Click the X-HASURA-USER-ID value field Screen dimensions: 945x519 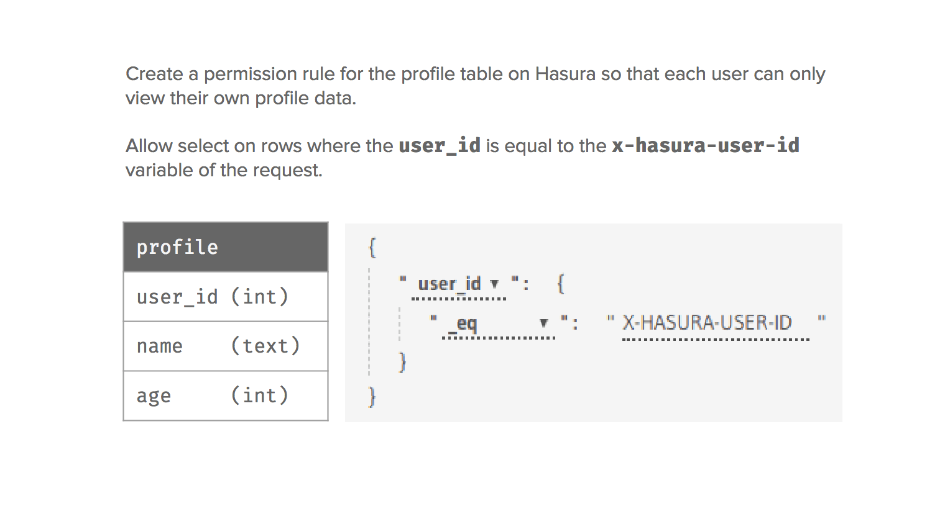click(707, 323)
